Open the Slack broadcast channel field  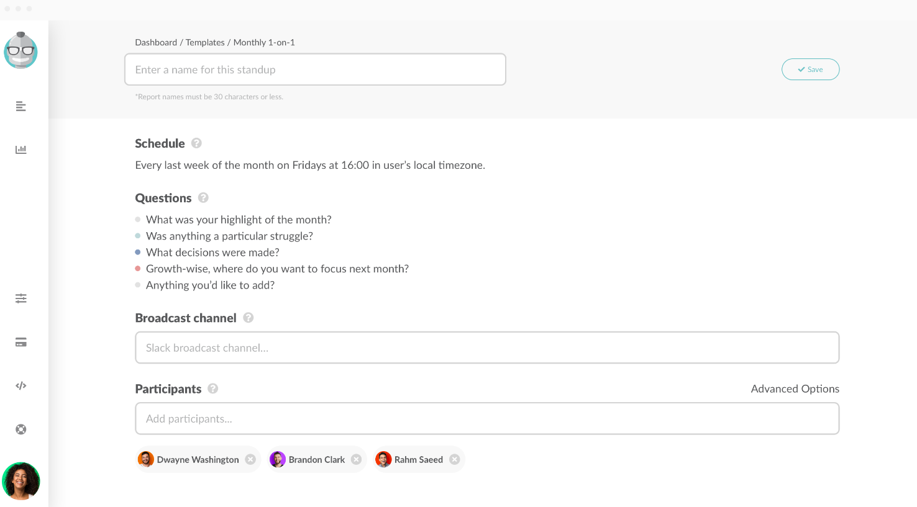487,348
